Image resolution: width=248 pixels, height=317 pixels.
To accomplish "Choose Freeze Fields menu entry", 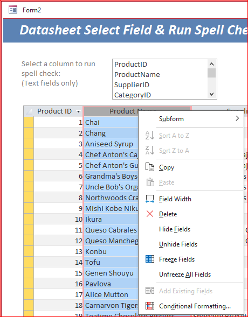I will point(191,259).
